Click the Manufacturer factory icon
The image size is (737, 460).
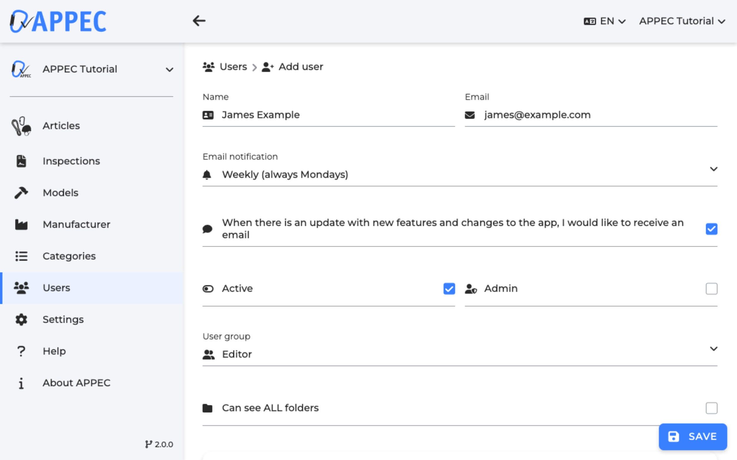pos(21,224)
